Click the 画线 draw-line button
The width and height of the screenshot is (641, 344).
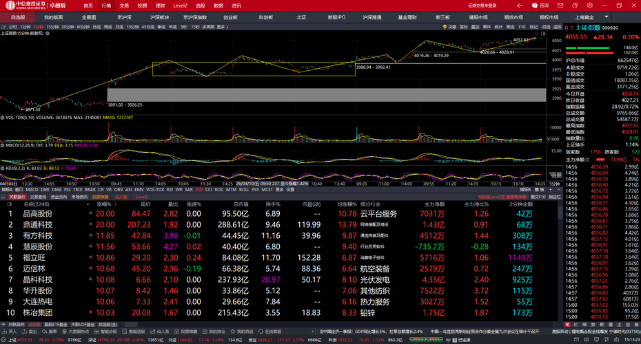coord(510,27)
